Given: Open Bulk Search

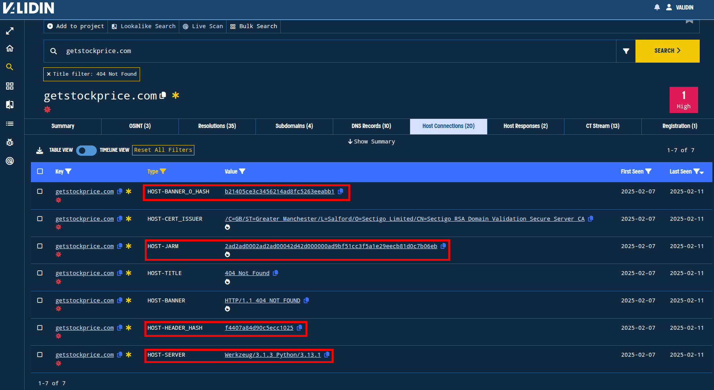Looking at the screenshot, I should 253,26.
